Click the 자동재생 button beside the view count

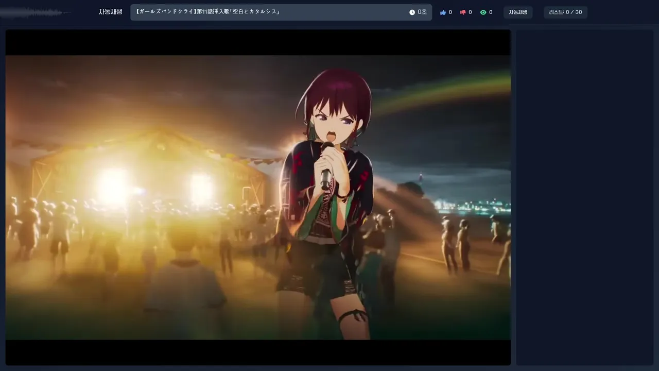(518, 12)
